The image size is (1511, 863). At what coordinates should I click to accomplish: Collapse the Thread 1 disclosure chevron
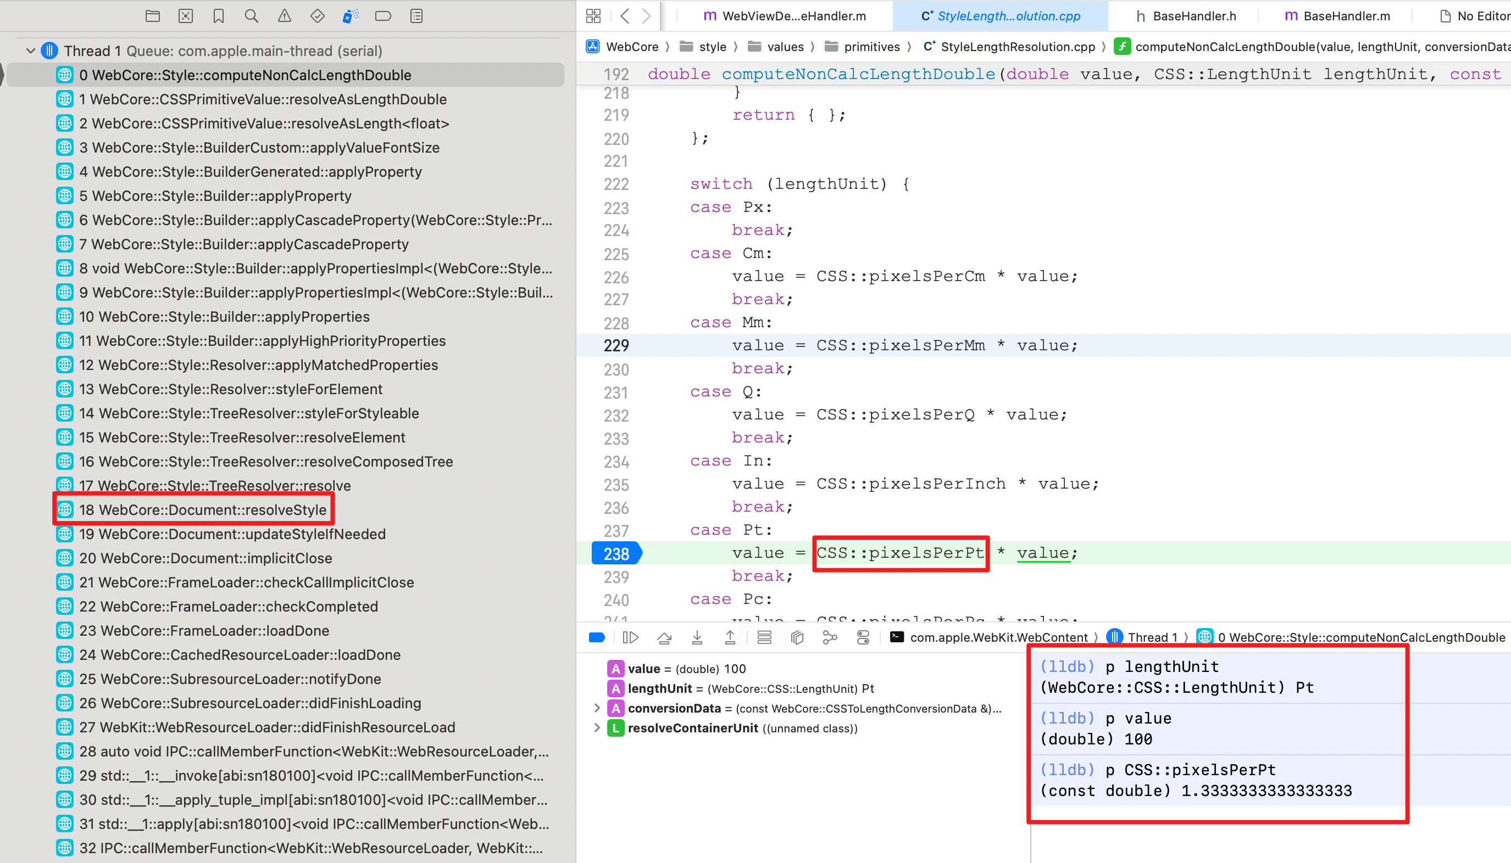pyautogui.click(x=30, y=51)
